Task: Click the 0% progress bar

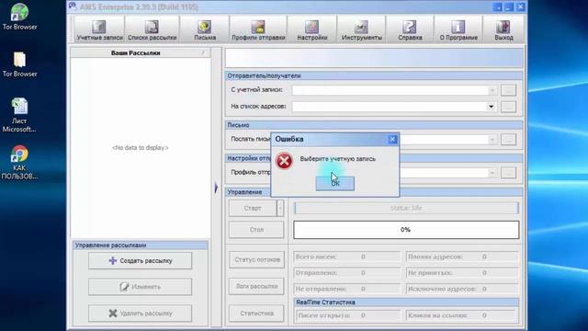Action: (406, 230)
